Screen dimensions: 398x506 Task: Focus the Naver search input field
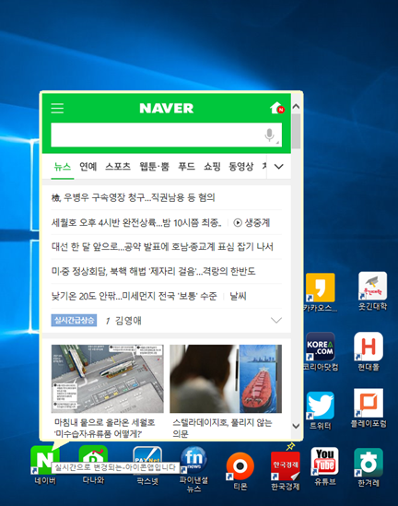point(167,135)
